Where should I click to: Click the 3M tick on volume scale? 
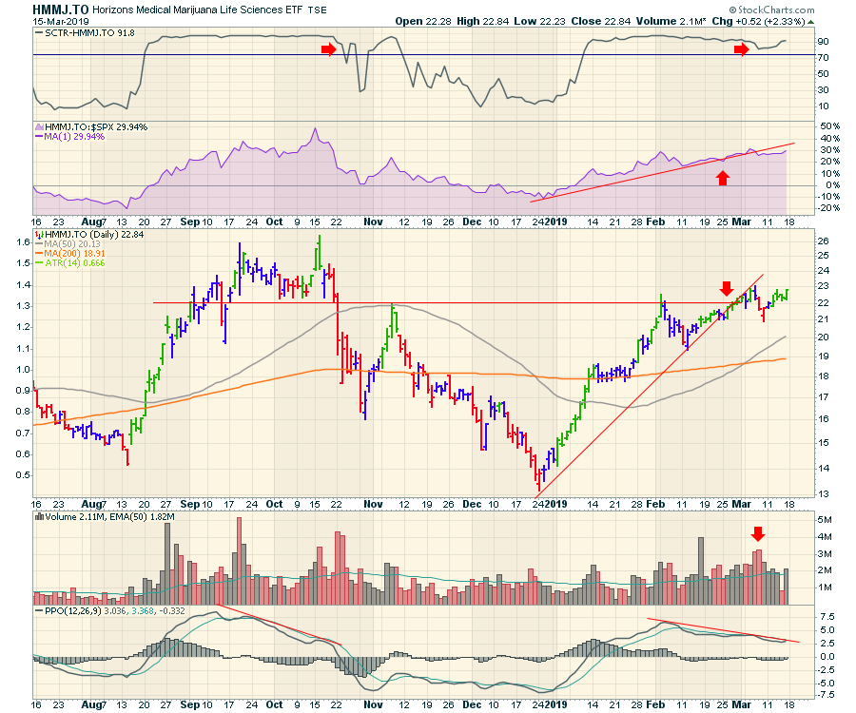click(825, 553)
